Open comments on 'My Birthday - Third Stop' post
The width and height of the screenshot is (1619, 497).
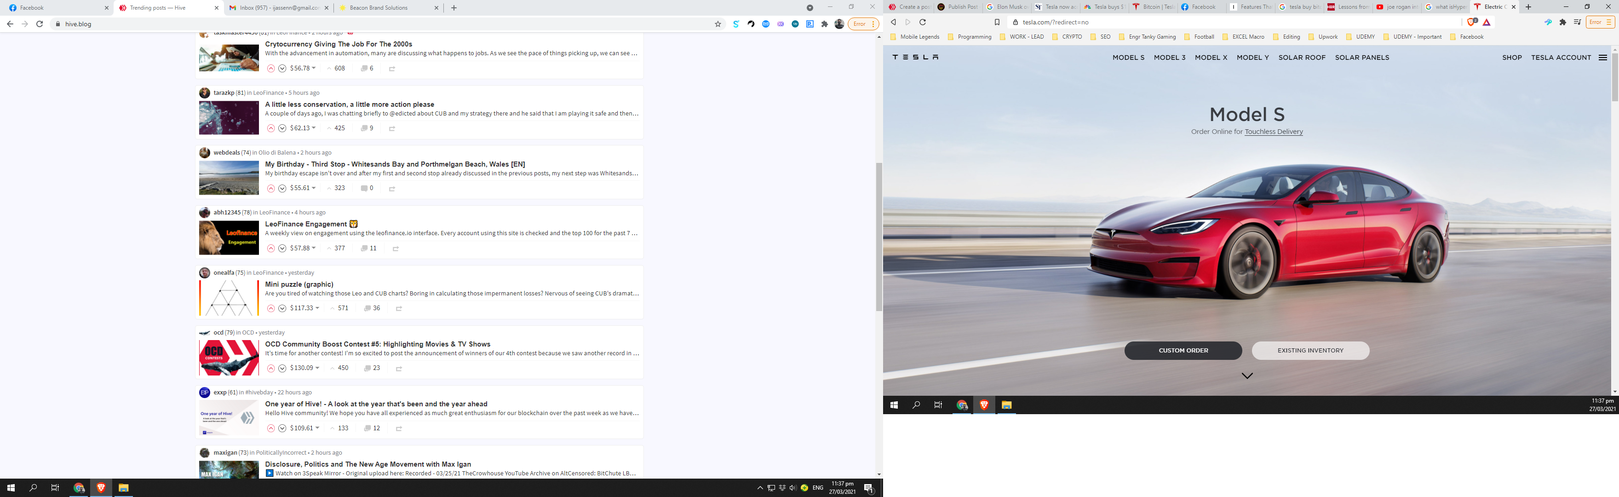click(x=367, y=188)
